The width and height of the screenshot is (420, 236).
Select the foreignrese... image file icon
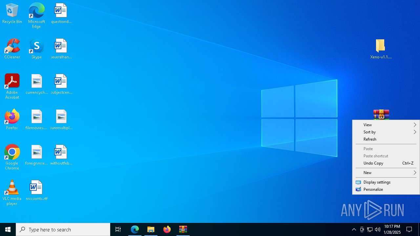[x=36, y=155]
